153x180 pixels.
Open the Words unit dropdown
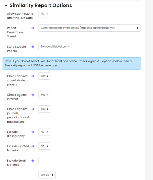[x=47, y=175]
